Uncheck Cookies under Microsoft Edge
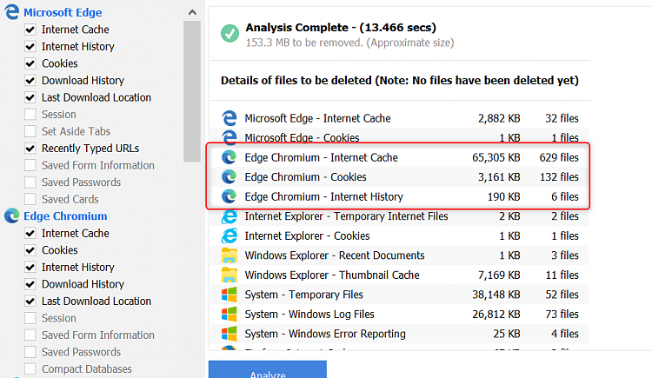 coord(30,63)
